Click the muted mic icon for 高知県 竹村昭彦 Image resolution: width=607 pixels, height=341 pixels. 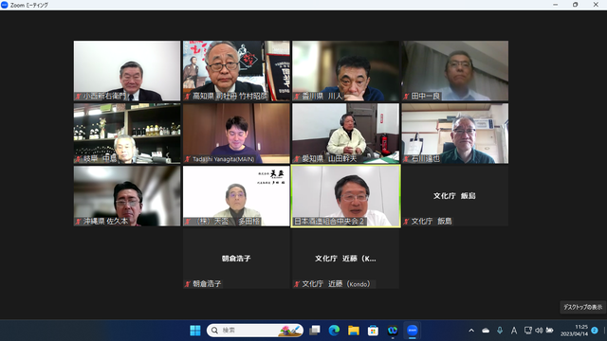click(x=188, y=97)
